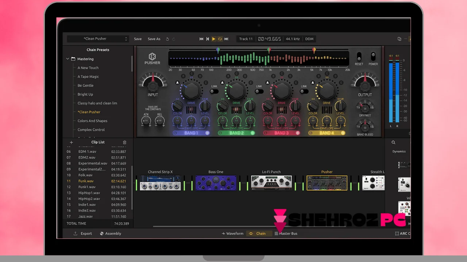The image size is (467, 262).
Task: Select saturation mode A on Band 1
Action: point(178,83)
